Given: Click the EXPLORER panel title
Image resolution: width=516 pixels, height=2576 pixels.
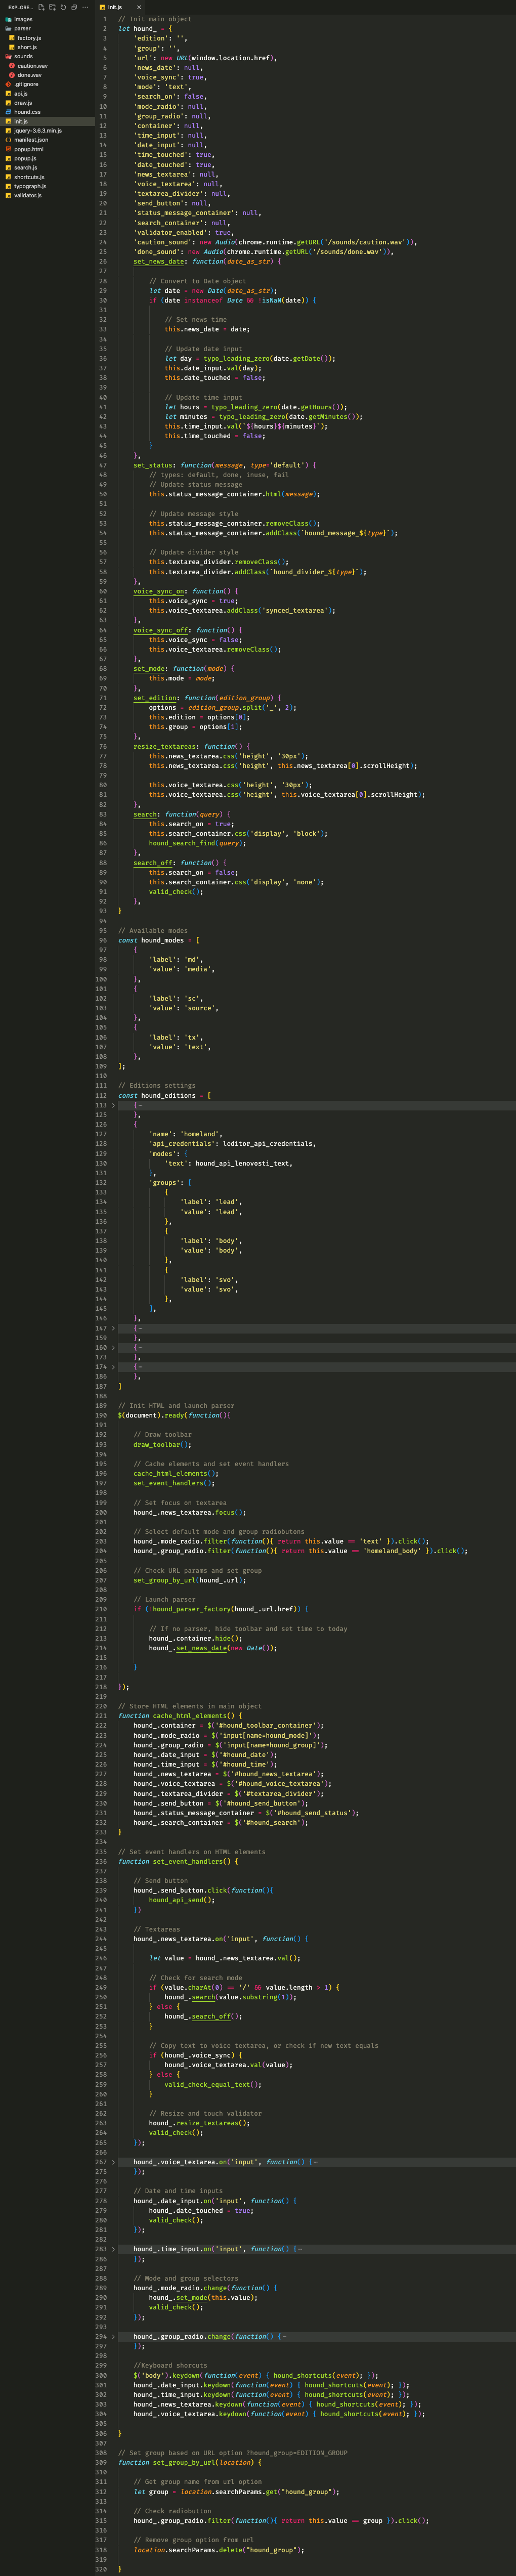Looking at the screenshot, I should click(20, 7).
